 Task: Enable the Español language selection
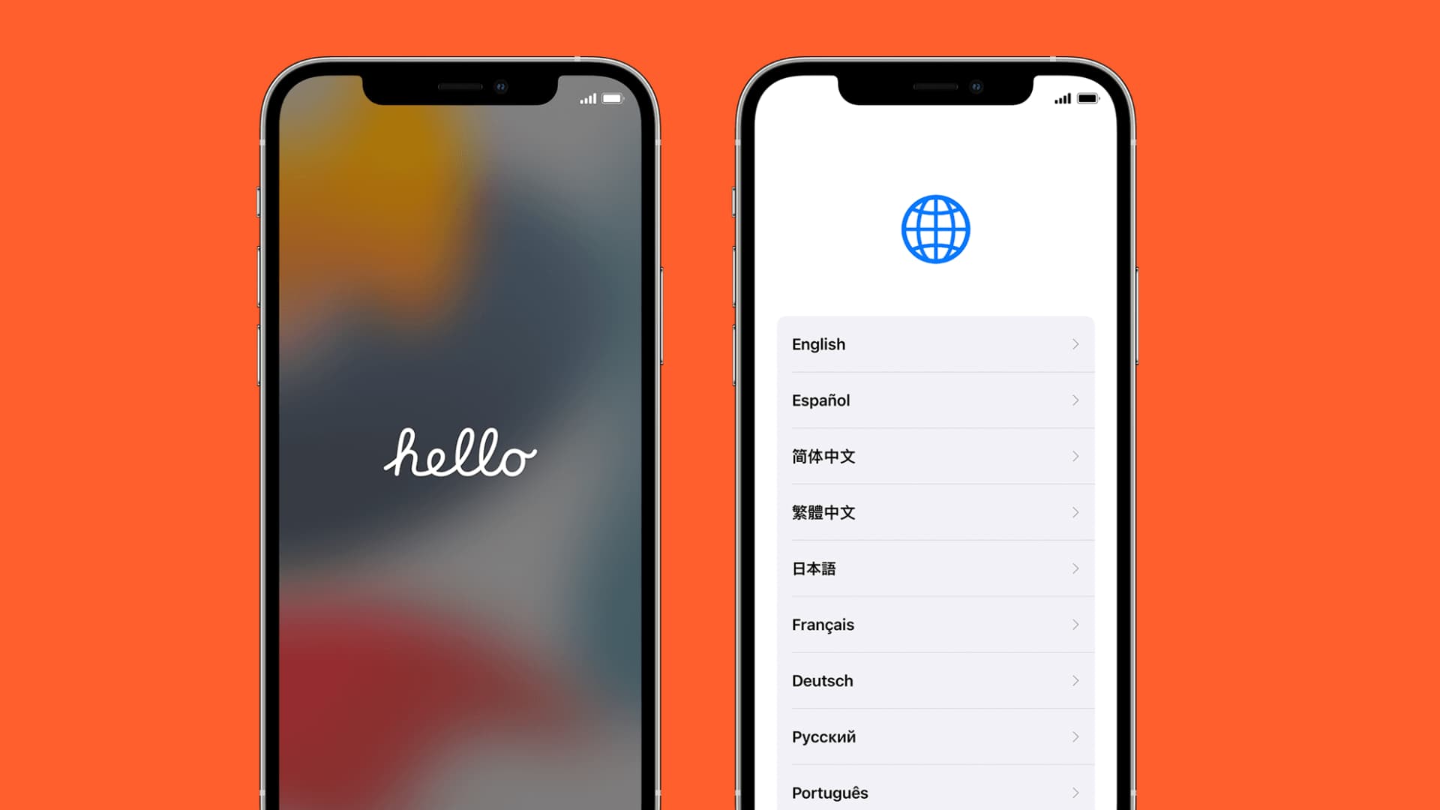click(x=935, y=400)
